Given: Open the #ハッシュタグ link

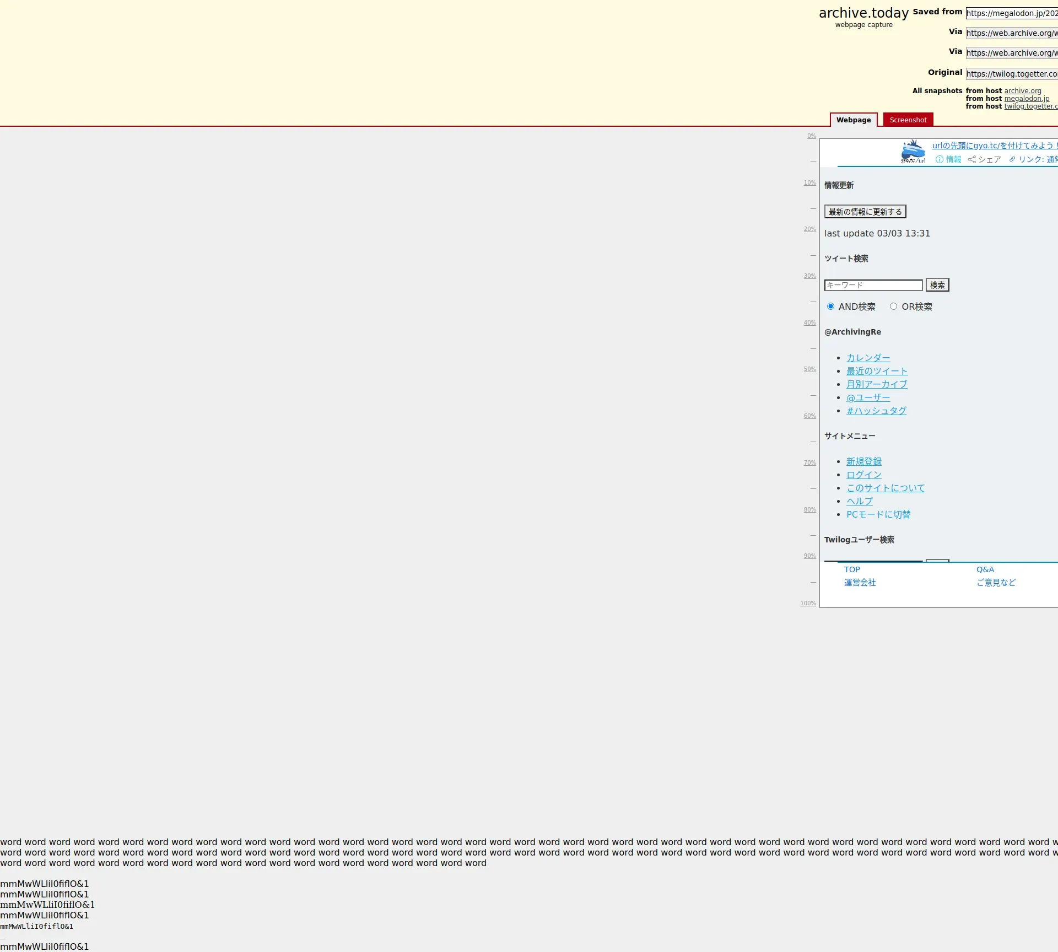Looking at the screenshot, I should tap(876, 411).
